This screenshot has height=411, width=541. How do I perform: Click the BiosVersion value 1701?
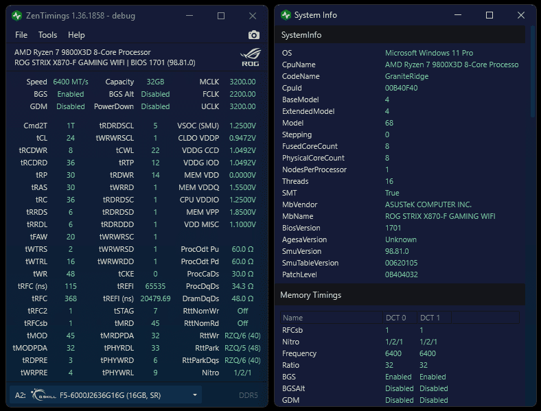393,228
